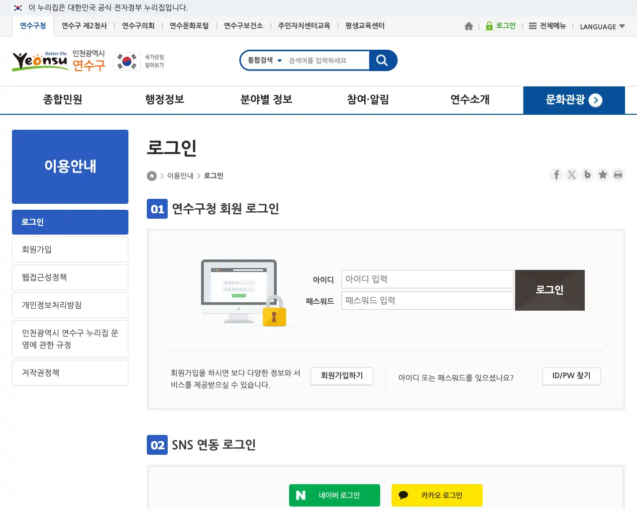
Task: Open the 종합민원 main menu
Action: [x=63, y=100]
